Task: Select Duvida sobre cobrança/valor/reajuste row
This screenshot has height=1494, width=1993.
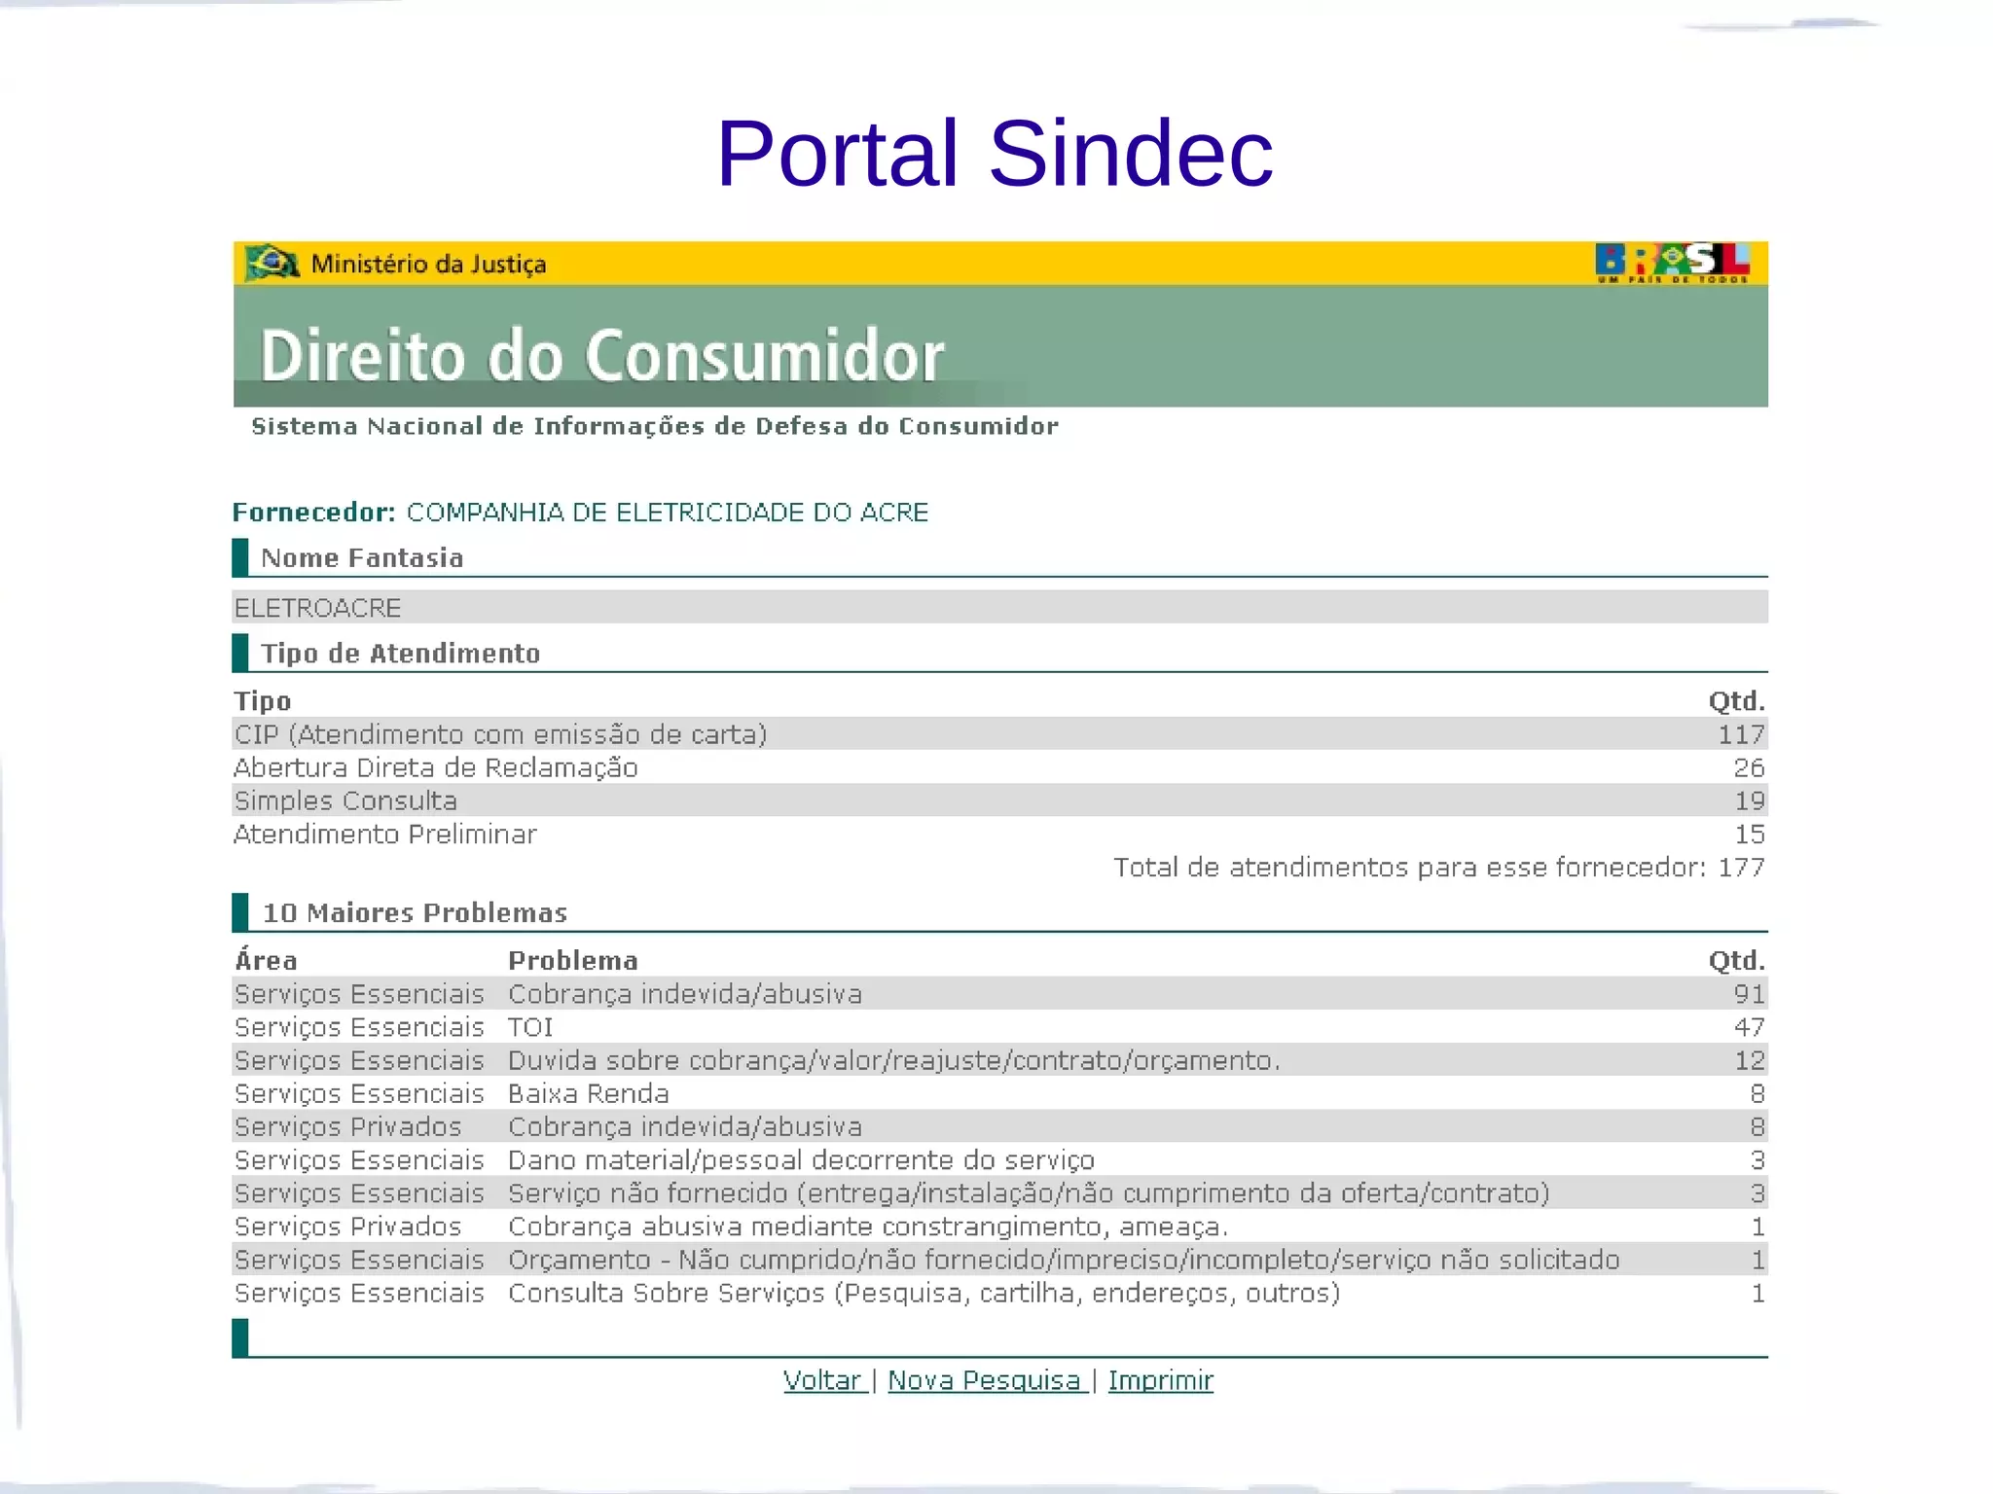Action: (1000, 1059)
